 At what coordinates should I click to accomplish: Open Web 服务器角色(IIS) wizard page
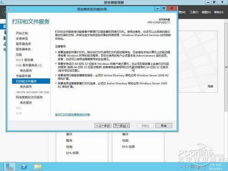click(x=29, y=65)
